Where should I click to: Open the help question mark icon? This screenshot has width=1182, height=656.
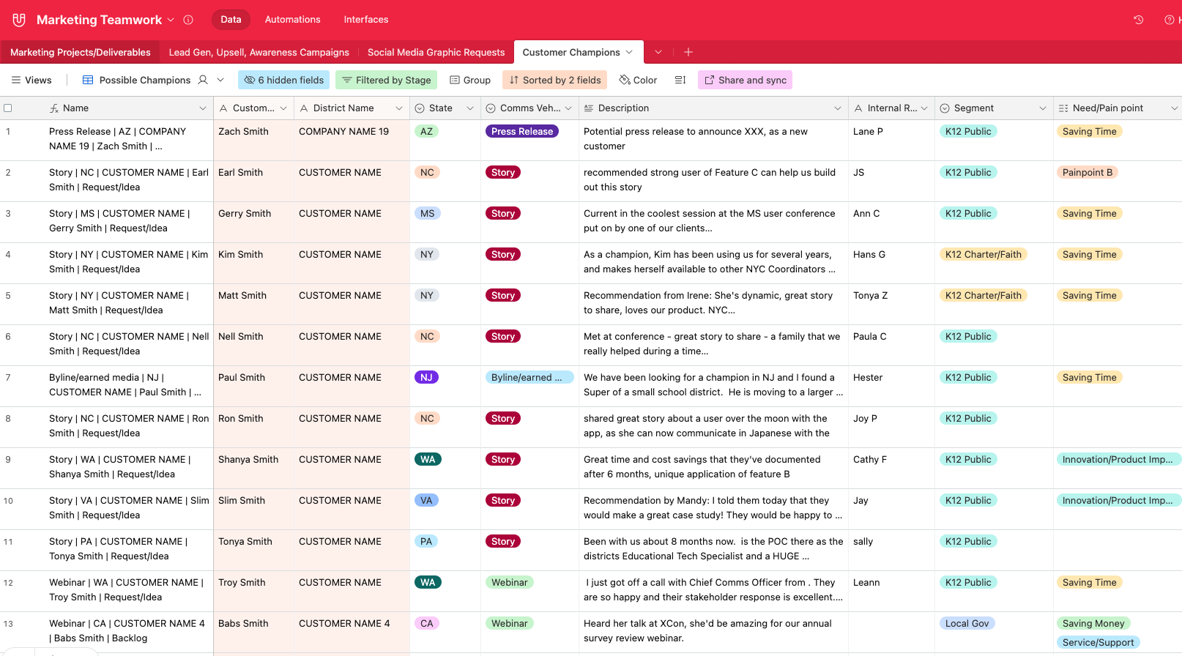tap(1170, 20)
